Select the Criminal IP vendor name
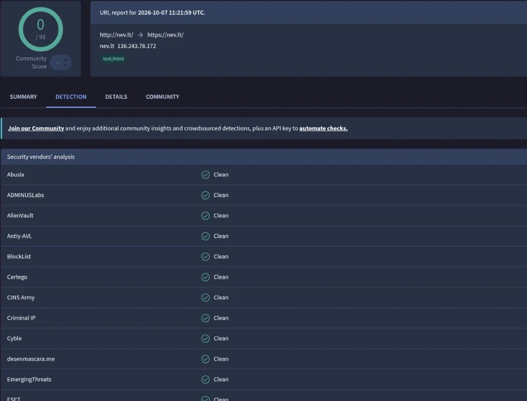Image resolution: width=527 pixels, height=401 pixels. click(x=21, y=318)
